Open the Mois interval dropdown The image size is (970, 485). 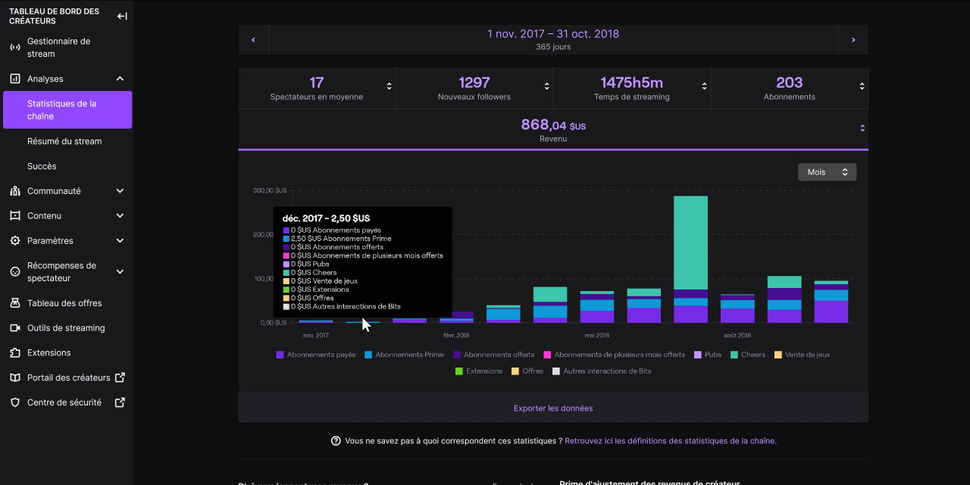(x=827, y=172)
